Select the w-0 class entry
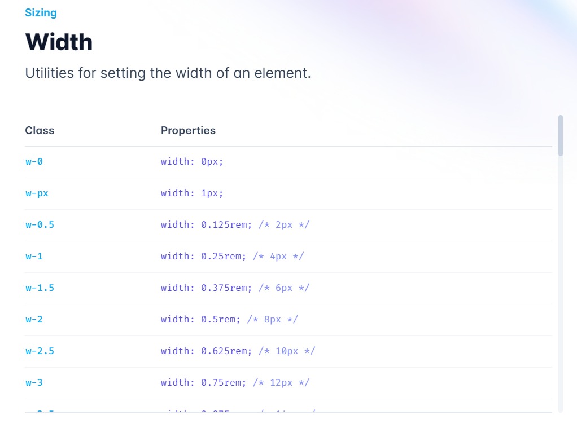 pos(34,161)
